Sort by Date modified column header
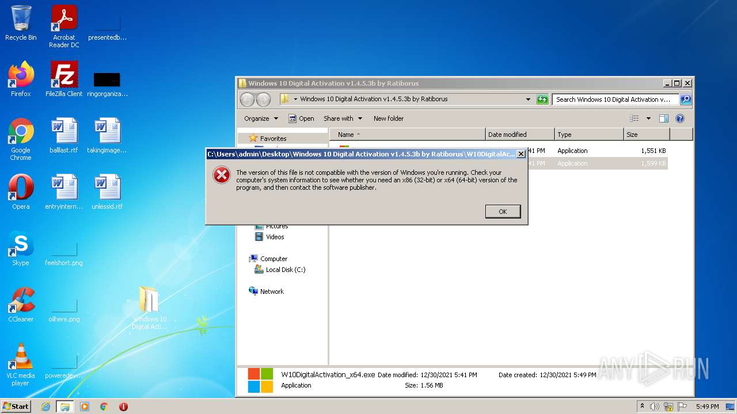The height and width of the screenshot is (414, 737). (x=520, y=135)
